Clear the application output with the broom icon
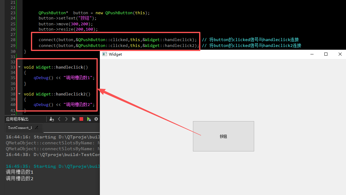This screenshot has height=195, width=346. pyautogui.click(x=52, y=119)
